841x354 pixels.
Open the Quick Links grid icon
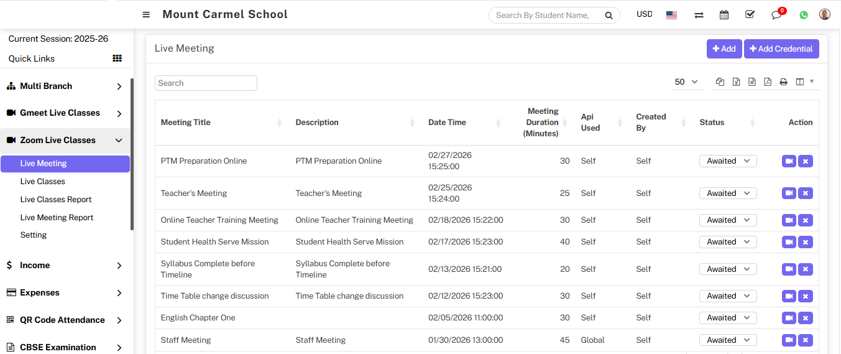(117, 58)
